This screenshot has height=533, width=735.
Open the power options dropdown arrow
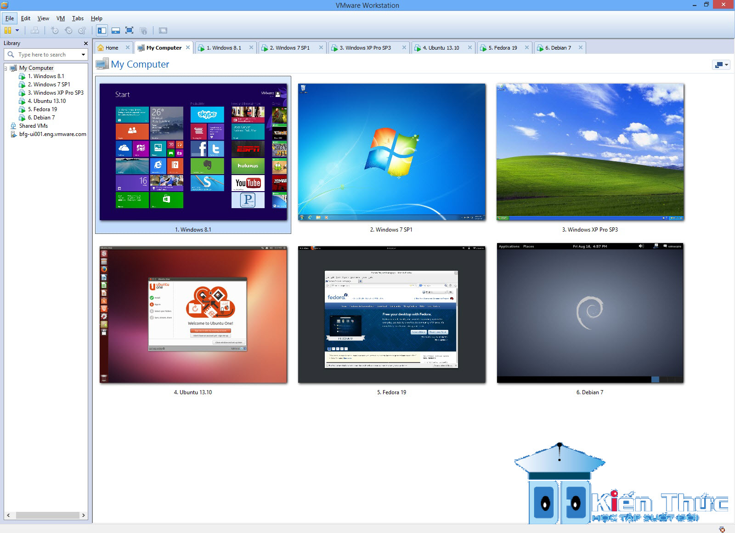click(17, 31)
